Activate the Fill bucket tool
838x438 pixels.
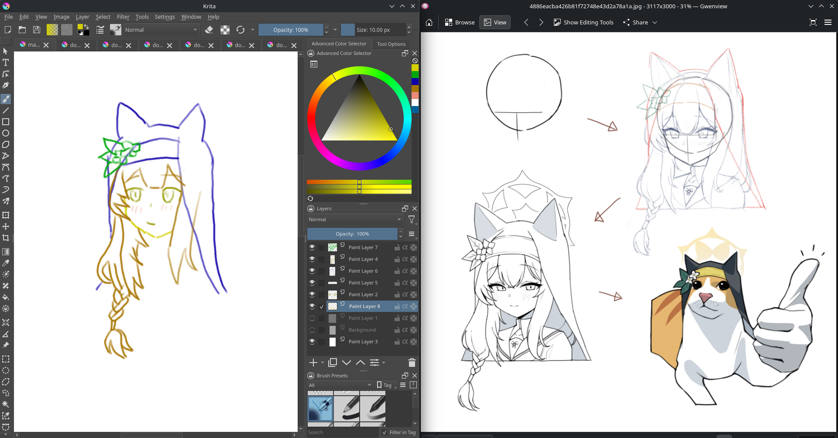pyautogui.click(x=6, y=297)
